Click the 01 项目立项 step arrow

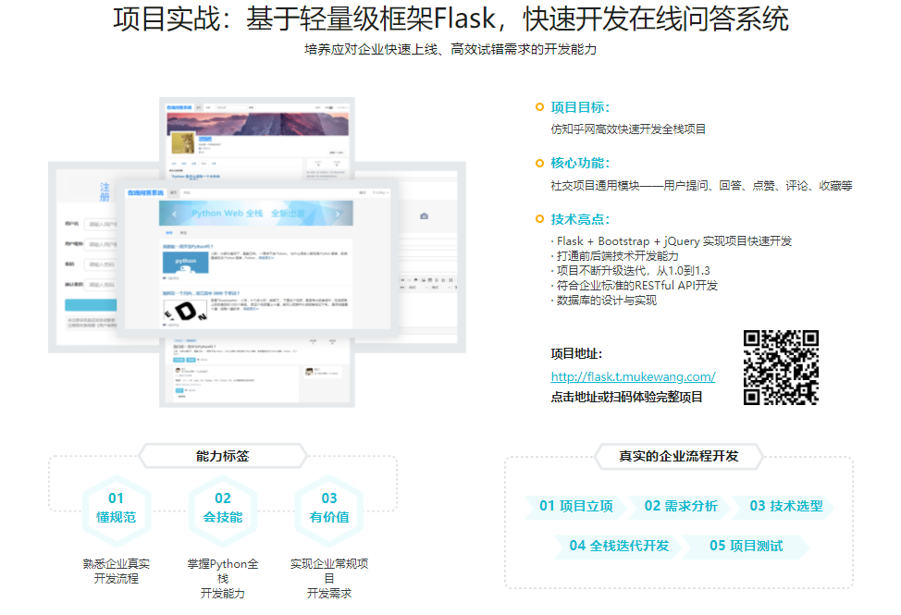pyautogui.click(x=576, y=506)
